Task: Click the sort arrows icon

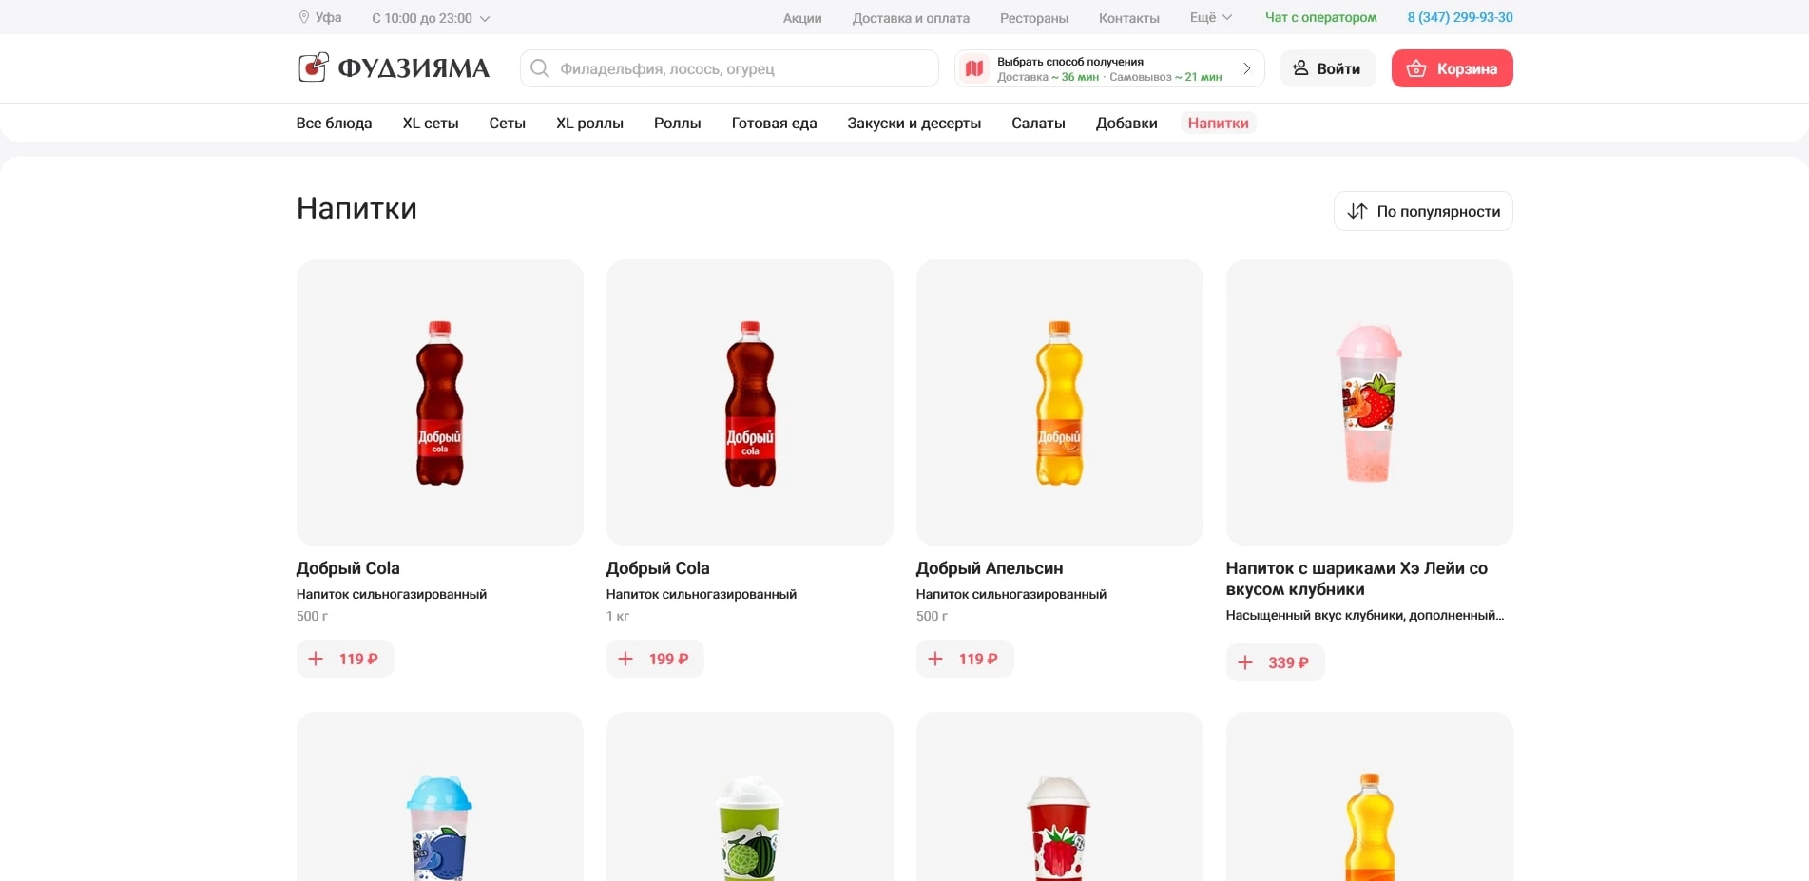Action: coord(1357,211)
